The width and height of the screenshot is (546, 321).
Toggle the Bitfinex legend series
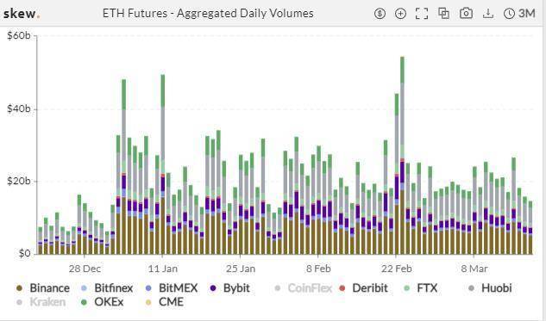click(x=107, y=288)
